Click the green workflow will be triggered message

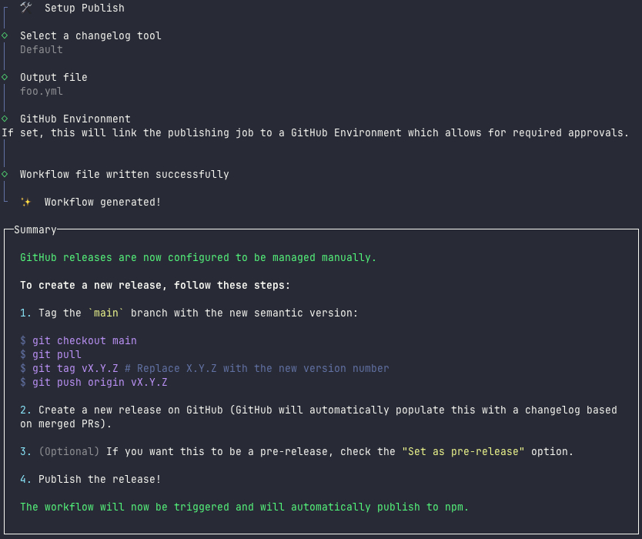[245, 507]
